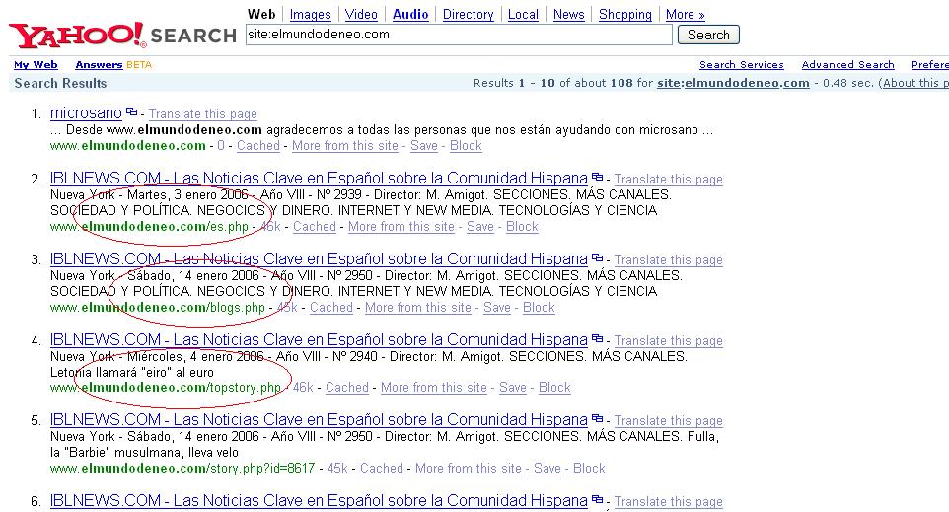Translate the es.php result page
Image resolution: width=949 pixels, height=512 pixels.
(668, 180)
